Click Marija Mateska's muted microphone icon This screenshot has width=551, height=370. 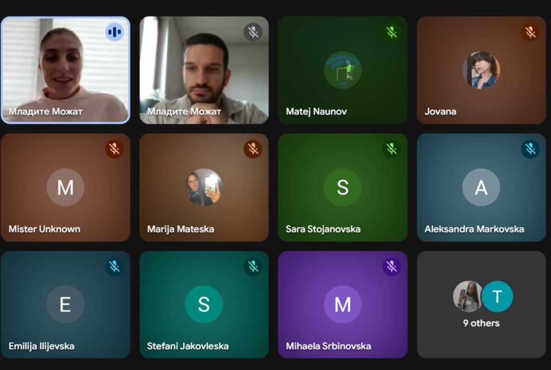pyautogui.click(x=253, y=149)
